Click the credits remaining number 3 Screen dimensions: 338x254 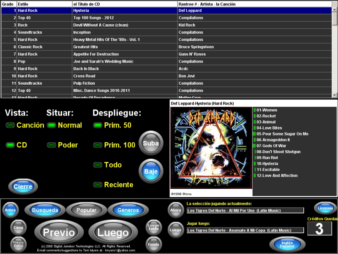coord(319,229)
